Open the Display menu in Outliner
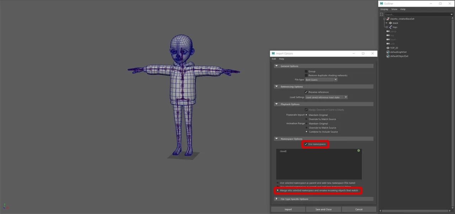This screenshot has width=455, height=214. point(384,9)
